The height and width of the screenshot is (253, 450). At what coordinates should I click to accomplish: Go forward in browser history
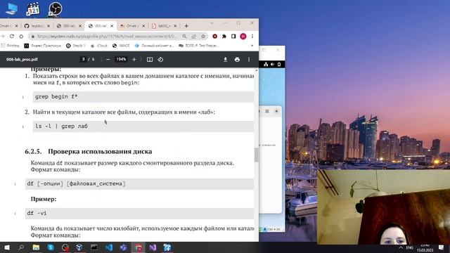click(x=3, y=36)
